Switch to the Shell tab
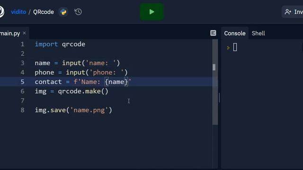Viewport: 303px width, 170px height. pos(258,34)
